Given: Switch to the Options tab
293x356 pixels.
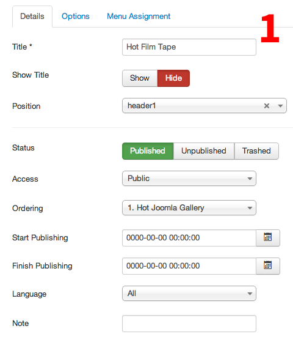Looking at the screenshot, I should click(76, 17).
